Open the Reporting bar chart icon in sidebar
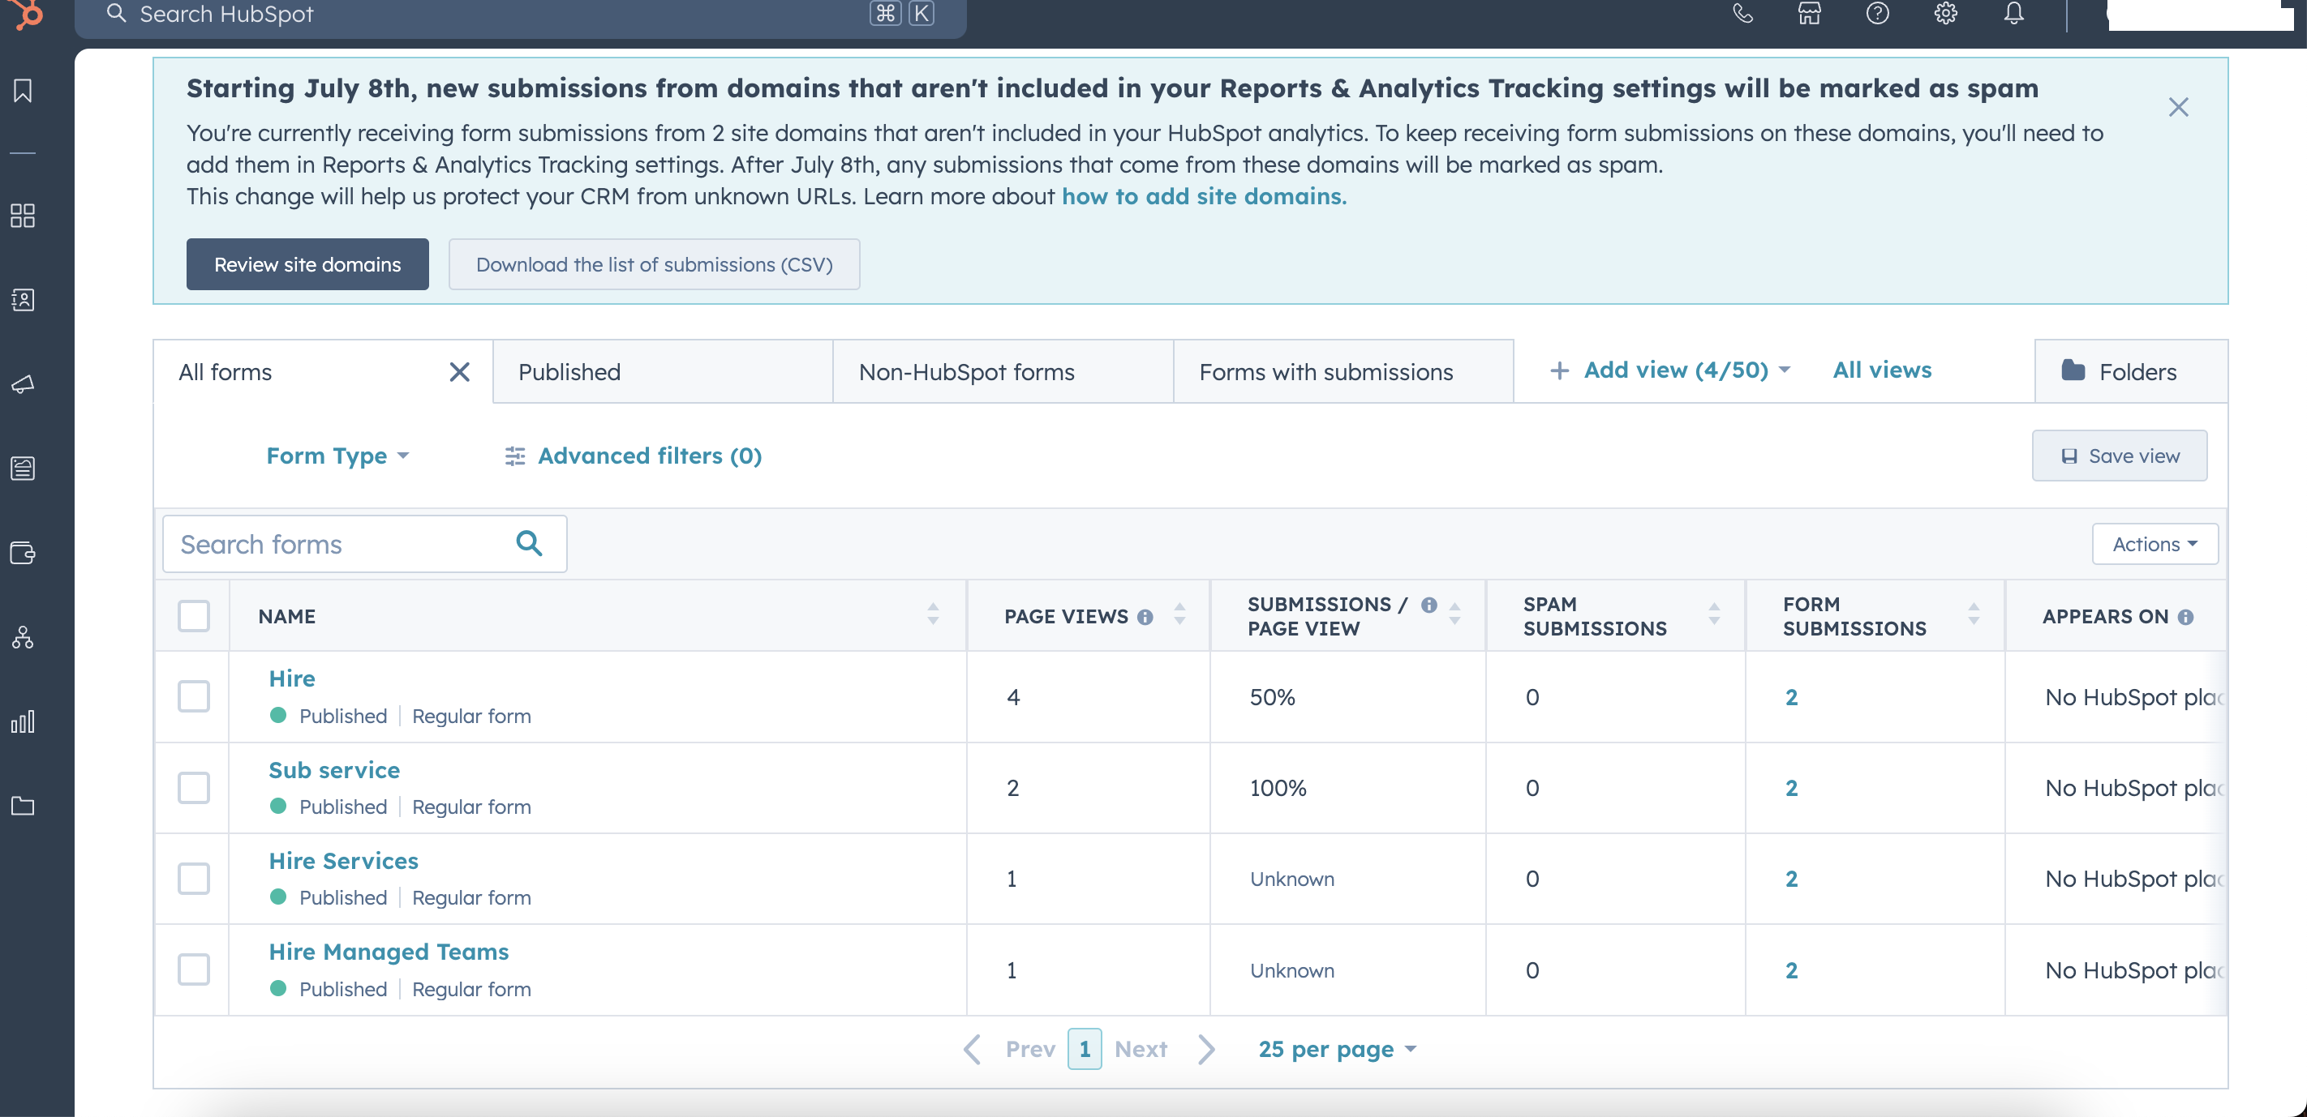 [x=23, y=721]
